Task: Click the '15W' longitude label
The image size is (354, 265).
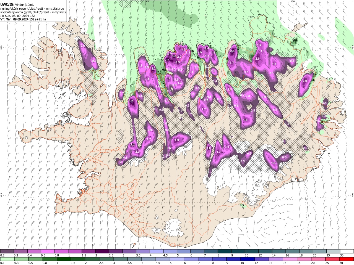Action: pyautogui.click(x=293, y=1)
